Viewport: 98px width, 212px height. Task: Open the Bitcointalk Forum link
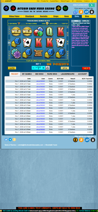51,145
